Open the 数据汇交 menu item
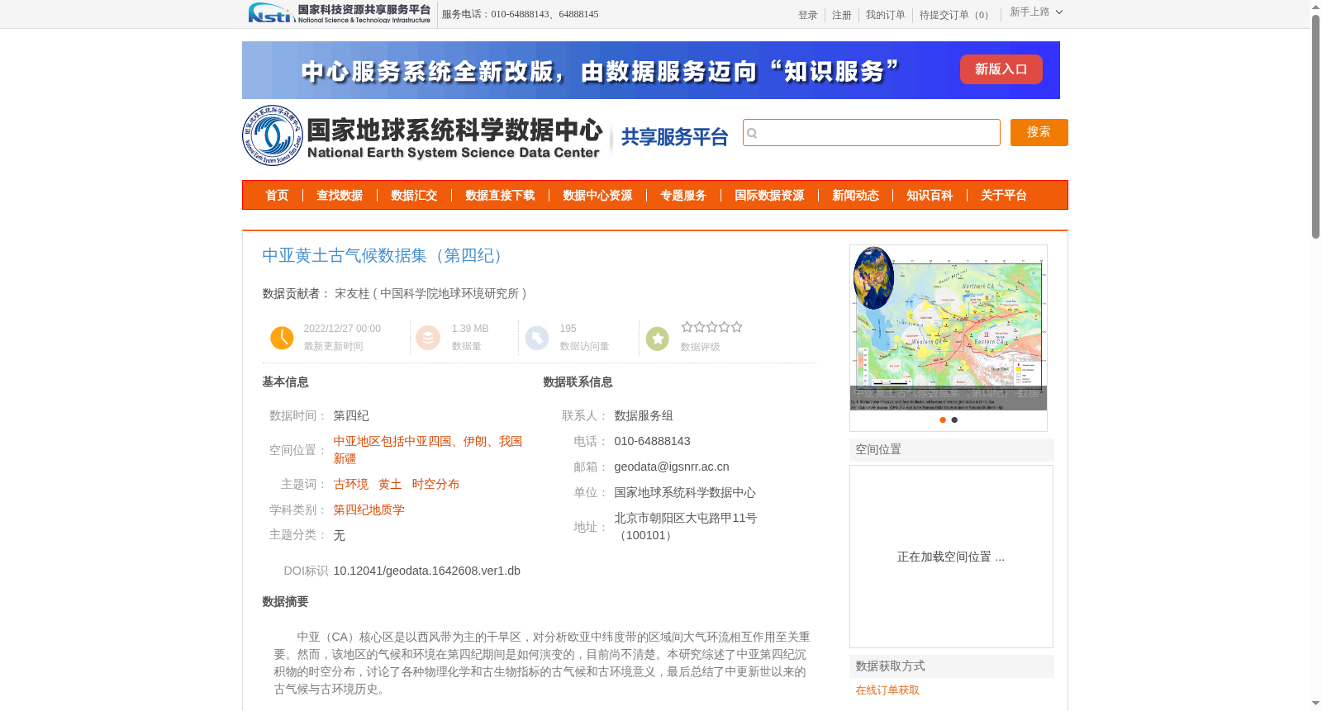This screenshot has width=1322, height=711. pyautogui.click(x=414, y=196)
